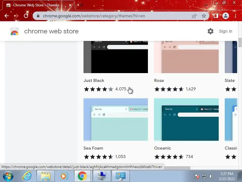Open Windows Explorer folder on taskbar
This screenshot has width=242, height=182.
coord(46,176)
